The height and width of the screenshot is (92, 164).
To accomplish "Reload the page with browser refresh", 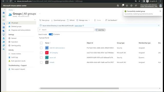I will 11,1.
